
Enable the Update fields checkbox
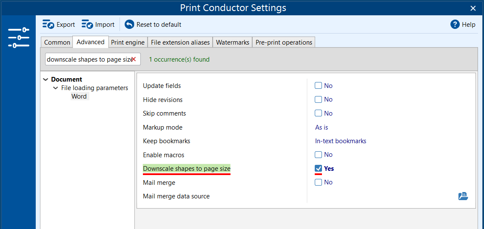pyautogui.click(x=318, y=85)
